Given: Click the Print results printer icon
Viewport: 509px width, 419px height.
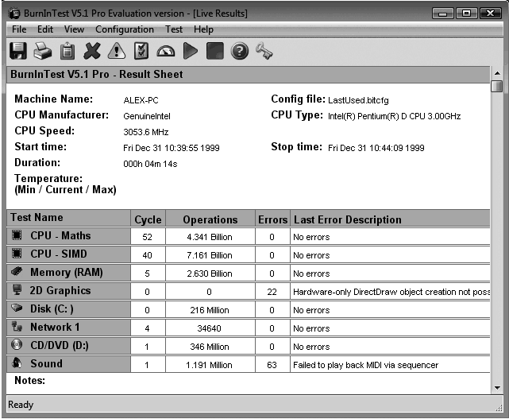Looking at the screenshot, I should coord(43,51).
